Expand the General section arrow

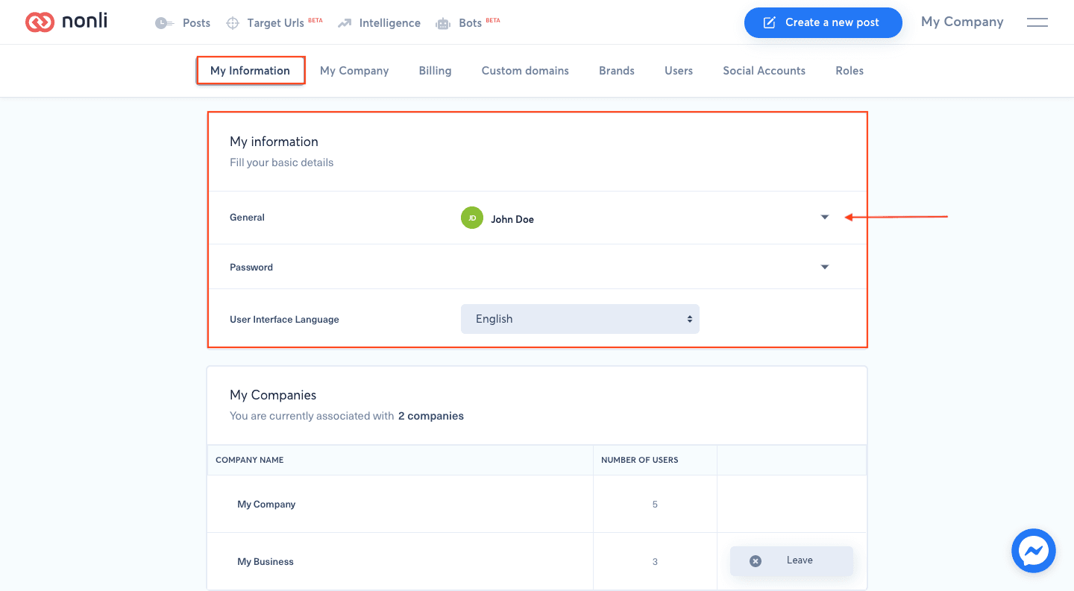[825, 218]
